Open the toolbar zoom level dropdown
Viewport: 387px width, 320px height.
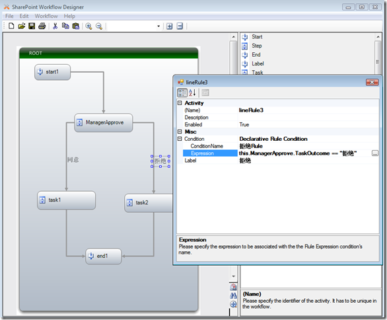tap(158, 26)
